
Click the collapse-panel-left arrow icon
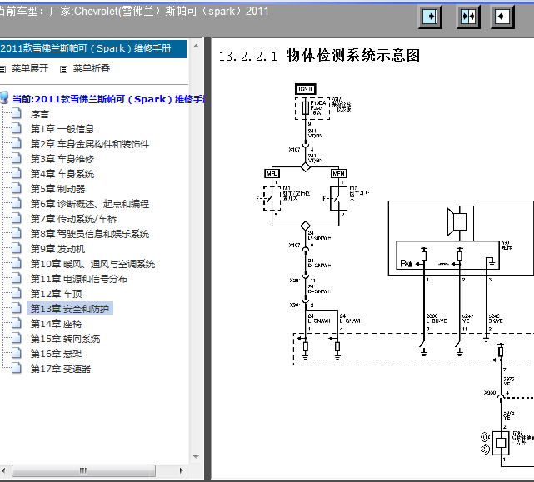[x=502, y=17]
